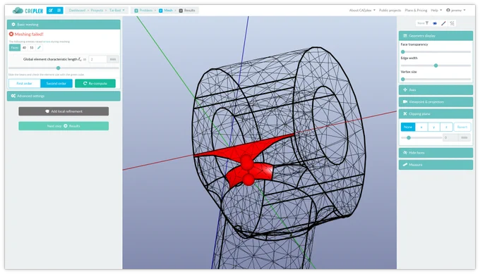Open the Plans & Pricing link
This screenshot has width=480, height=274.
coord(416,11)
